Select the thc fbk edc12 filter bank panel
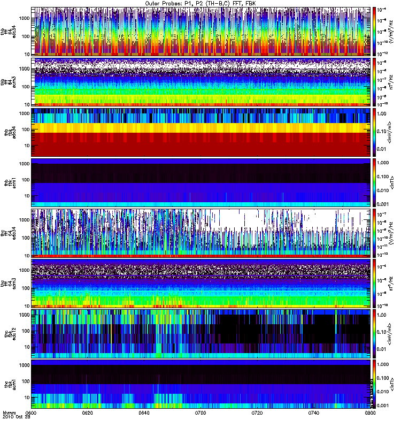The height and width of the screenshot is (428, 401). [201, 334]
